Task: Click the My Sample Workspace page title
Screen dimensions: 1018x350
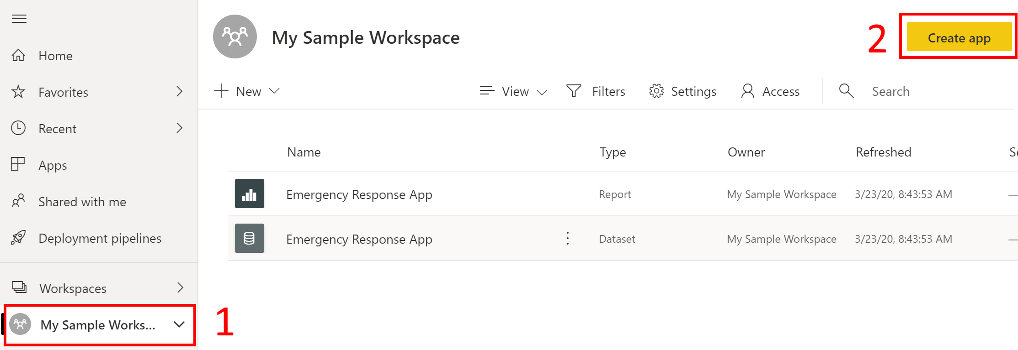Action: [366, 38]
